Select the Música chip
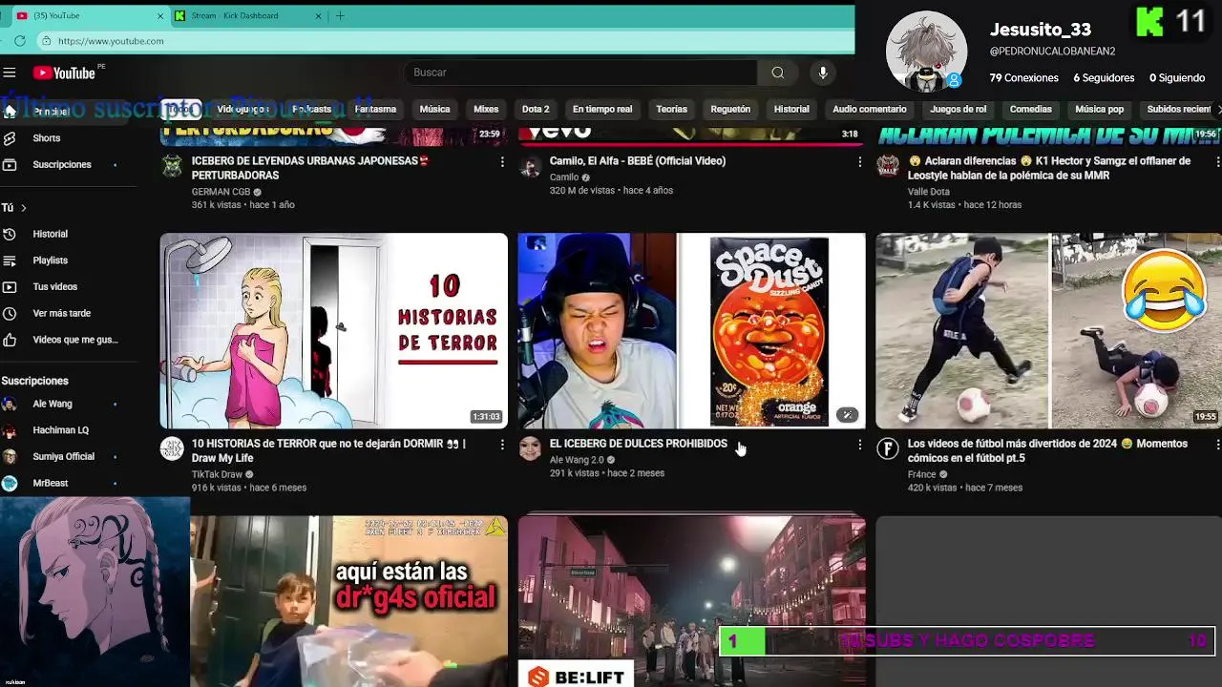Viewport: 1222px width, 687px height. click(x=434, y=109)
